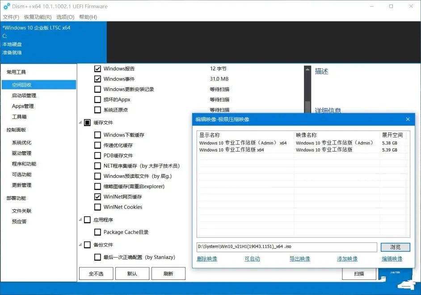This screenshot has height=295, width=421.
Task: Click the Dism++ gear icon in title bar
Action: click(6, 6)
